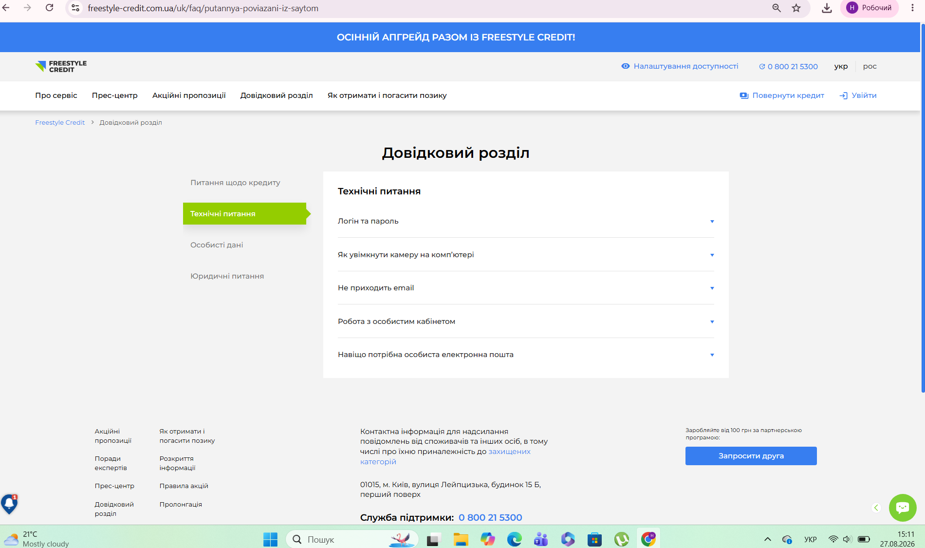Select Питання щодо кредиту category
The height and width of the screenshot is (548, 925).
coord(235,183)
